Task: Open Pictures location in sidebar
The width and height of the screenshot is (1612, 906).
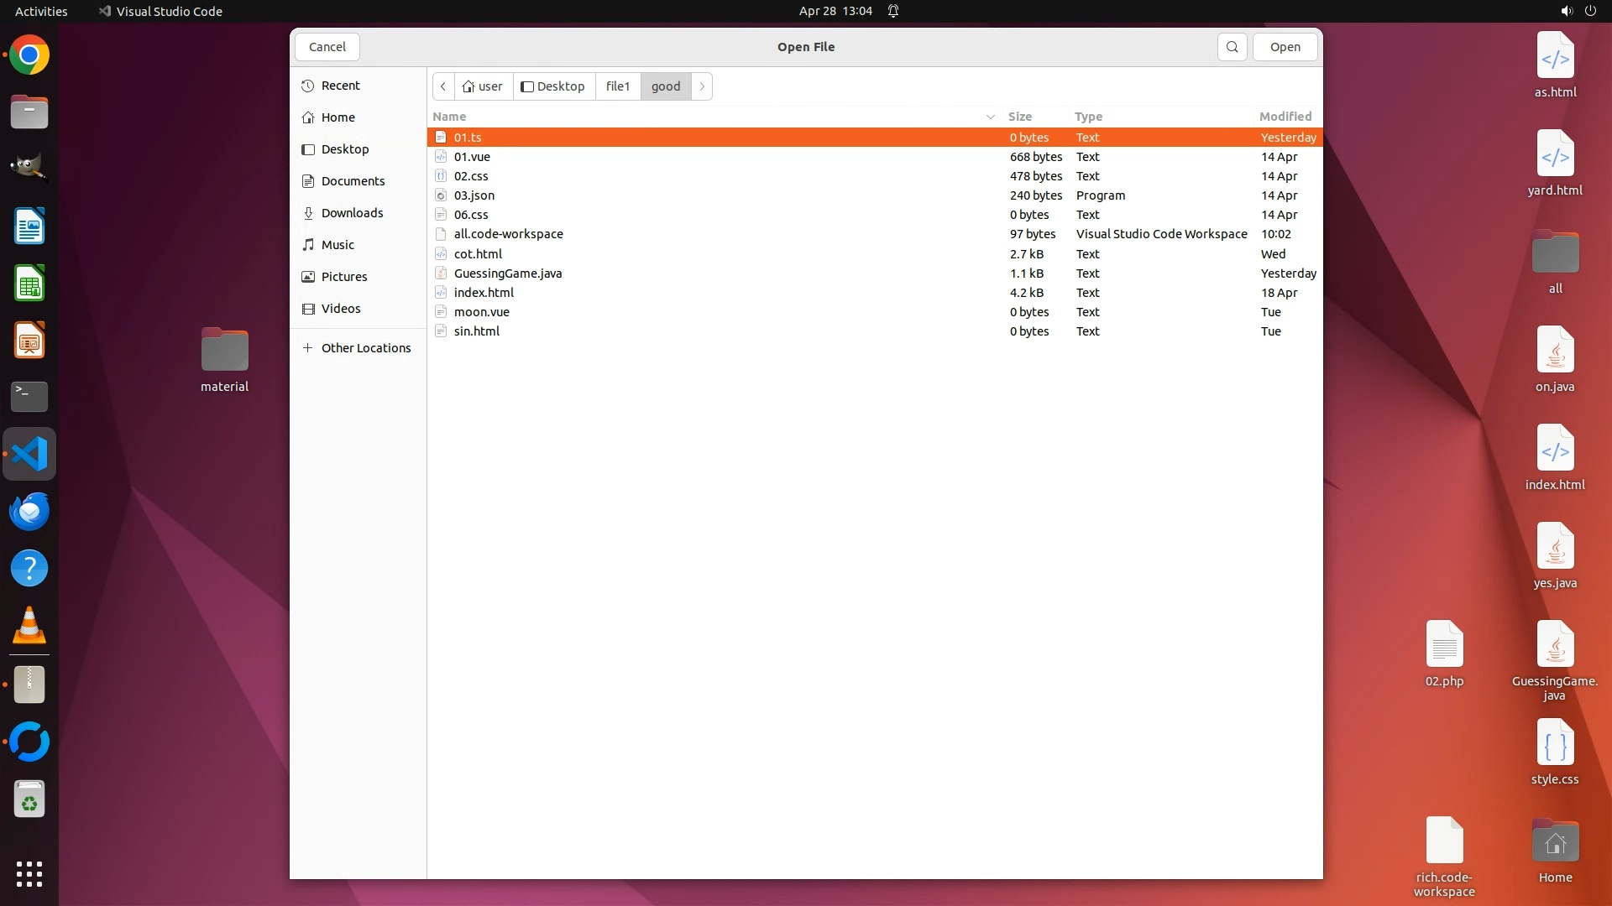Action: [x=344, y=277]
